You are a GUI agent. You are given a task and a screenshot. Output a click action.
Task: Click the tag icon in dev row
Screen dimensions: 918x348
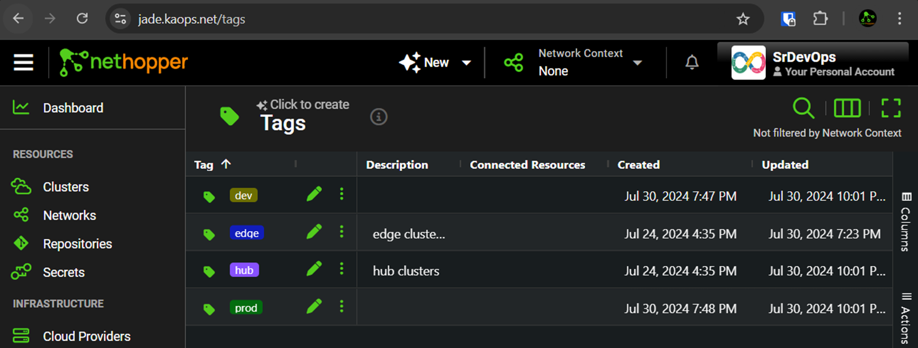209,197
